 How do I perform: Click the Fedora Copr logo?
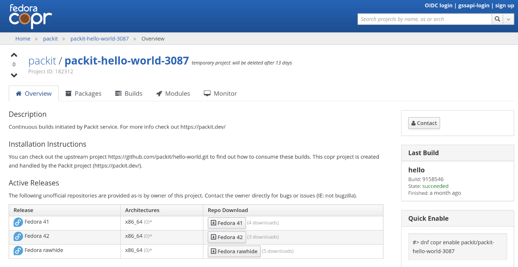(x=31, y=16)
